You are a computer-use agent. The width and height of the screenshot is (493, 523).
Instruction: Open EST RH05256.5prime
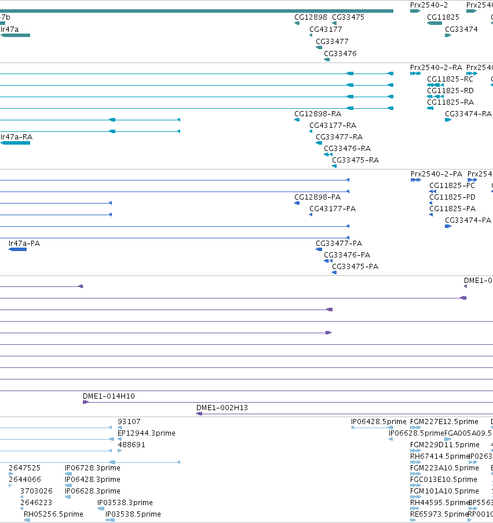click(53, 514)
